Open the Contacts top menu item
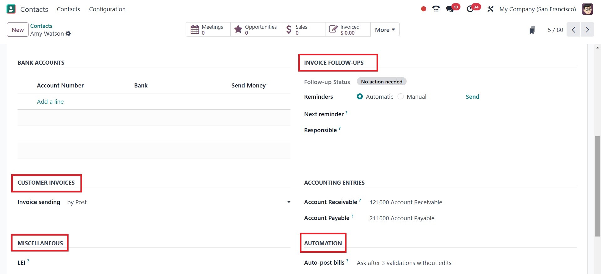This screenshot has width=601, height=274. point(68,9)
